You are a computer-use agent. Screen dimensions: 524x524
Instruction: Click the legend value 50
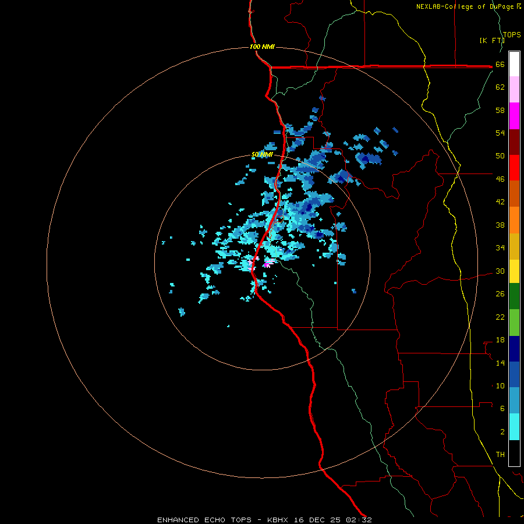point(500,155)
